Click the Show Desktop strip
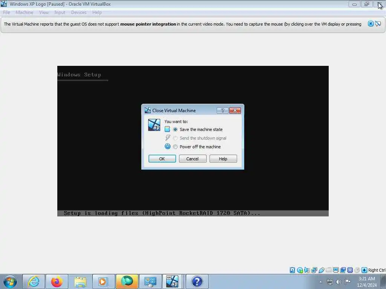The height and width of the screenshot is (289, 386). (383, 281)
